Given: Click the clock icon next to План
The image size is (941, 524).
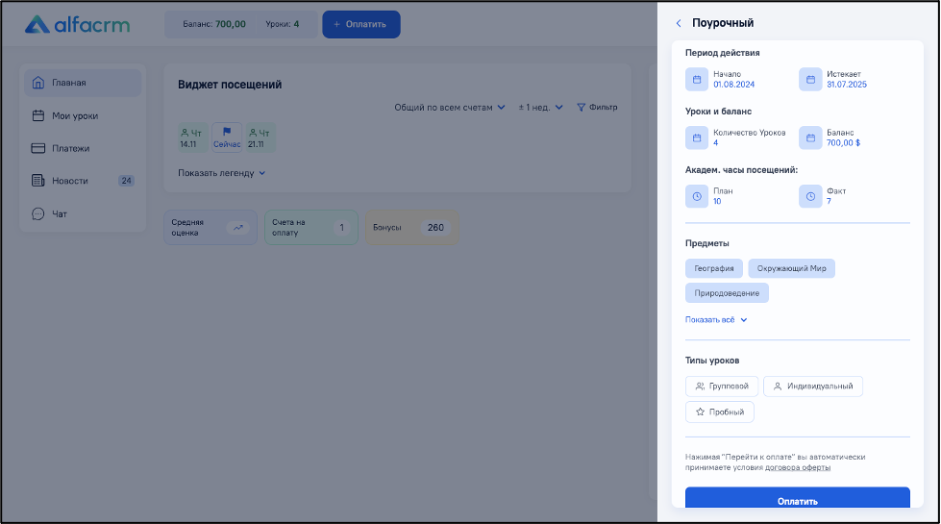Looking at the screenshot, I should pyautogui.click(x=697, y=196).
